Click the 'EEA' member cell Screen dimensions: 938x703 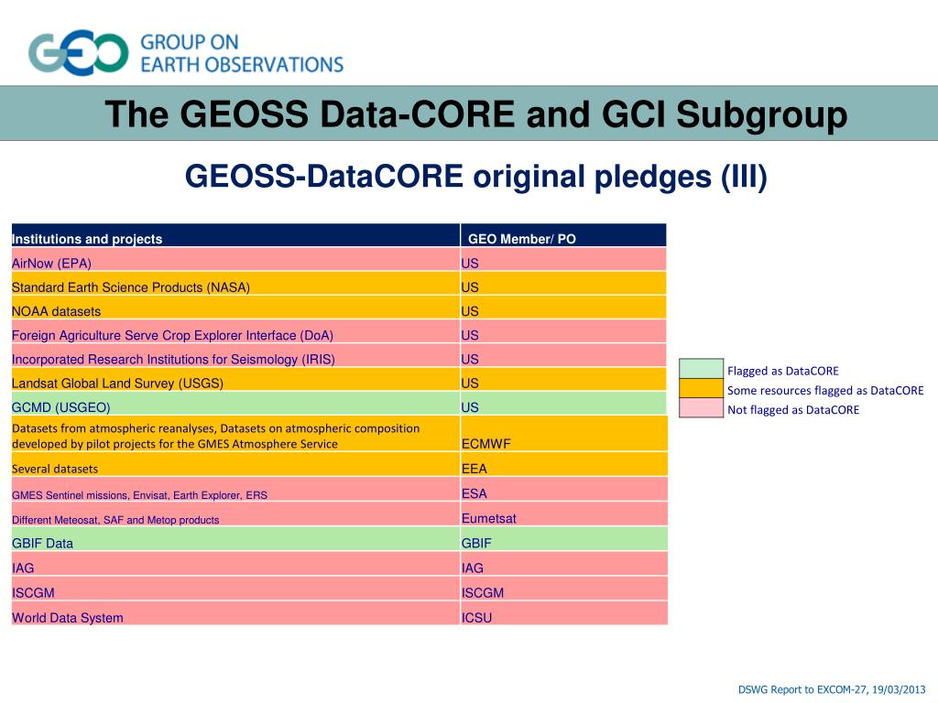564,464
